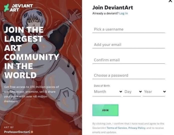Open the Year dropdown

(154, 92)
